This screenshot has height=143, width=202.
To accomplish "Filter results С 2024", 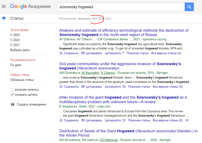I will 15,40.
